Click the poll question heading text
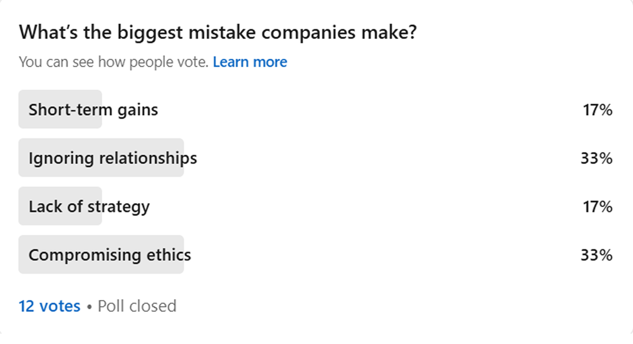The width and height of the screenshot is (633, 344). point(218,33)
